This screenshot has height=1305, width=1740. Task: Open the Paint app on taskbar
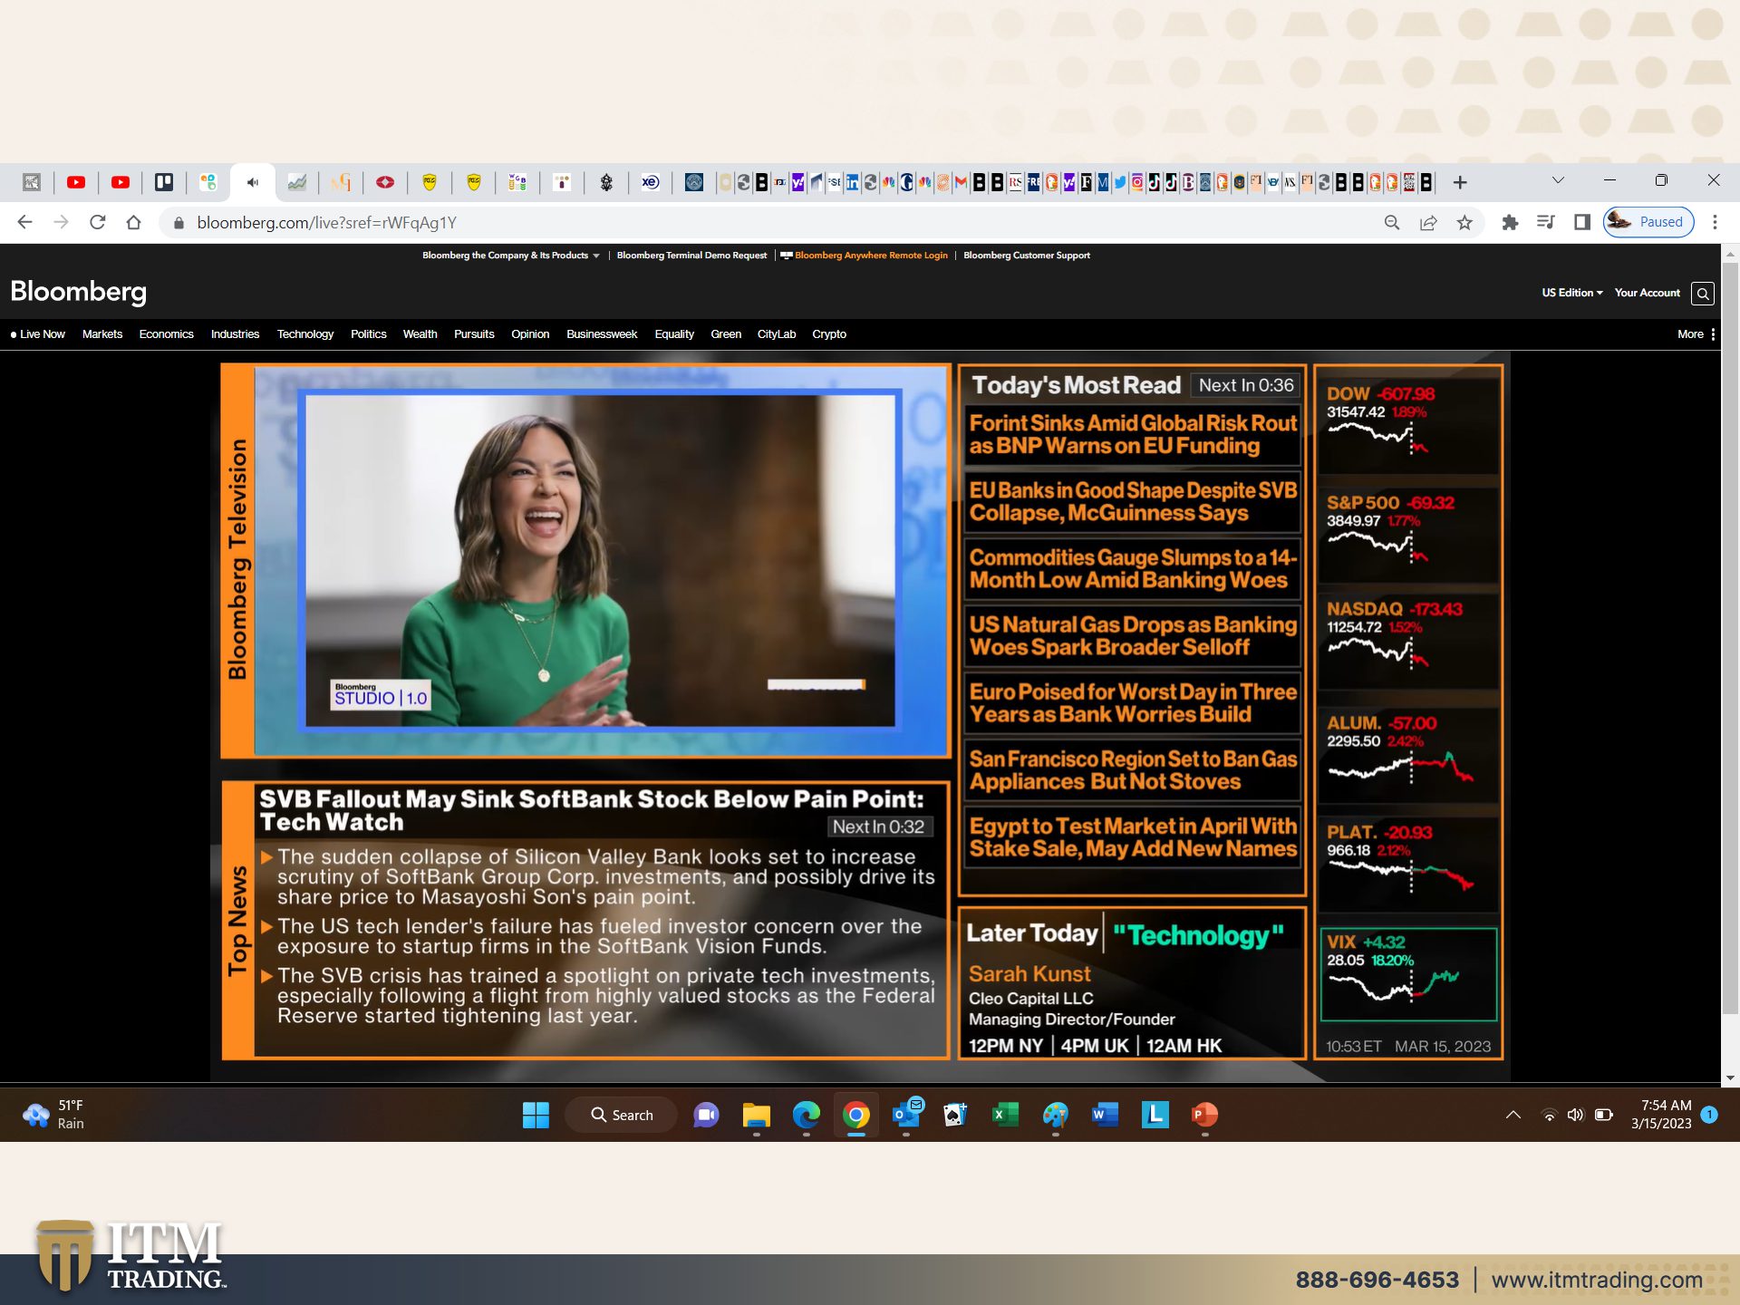tap(1055, 1115)
